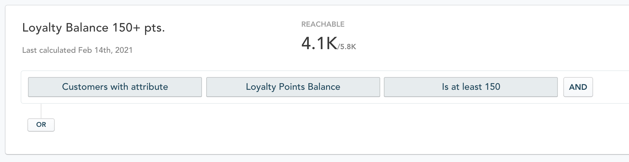Add an OR condition group
The image size is (629, 162).
point(41,125)
